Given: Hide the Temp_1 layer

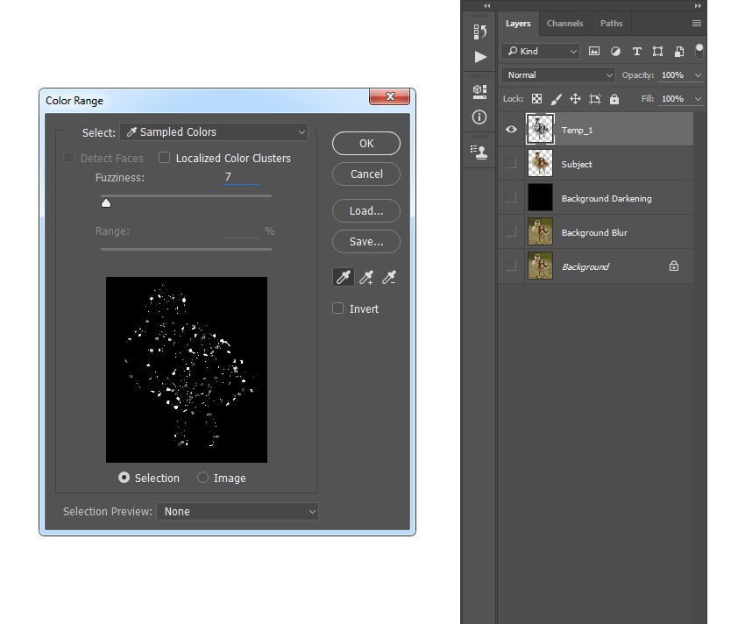Looking at the screenshot, I should pyautogui.click(x=512, y=130).
